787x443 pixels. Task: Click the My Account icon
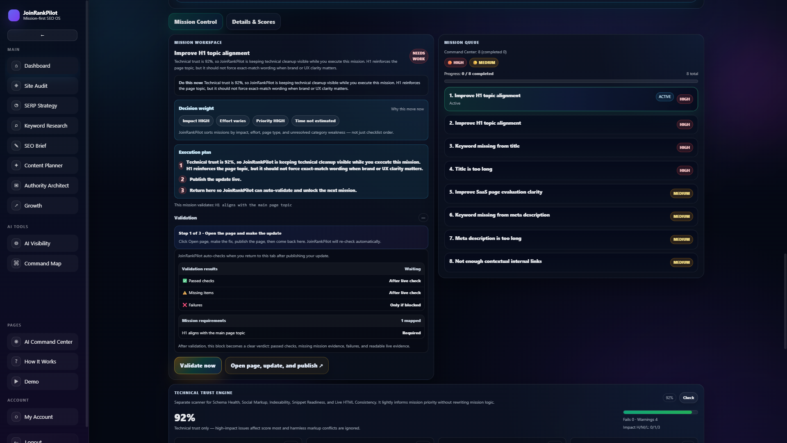pos(16,417)
